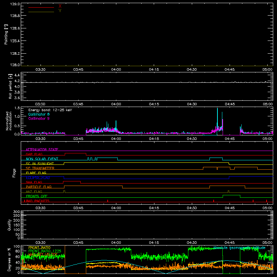
Task: Click the 04:15 label under Flags panel
Action: click(x=154, y=208)
